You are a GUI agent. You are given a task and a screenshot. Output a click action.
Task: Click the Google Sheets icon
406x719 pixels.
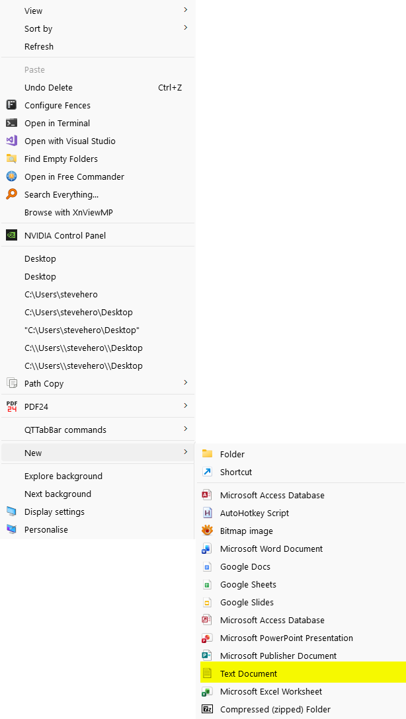[x=208, y=585]
